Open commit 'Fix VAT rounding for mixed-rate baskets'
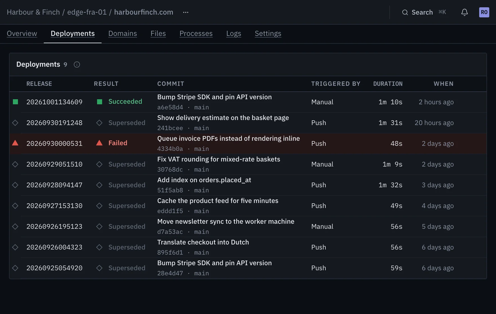 click(219, 159)
